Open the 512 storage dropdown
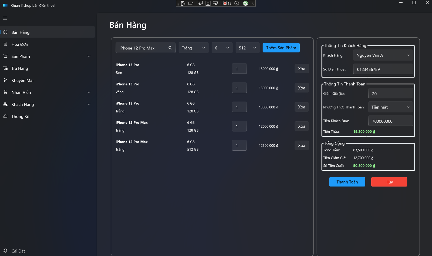The width and height of the screenshot is (432, 256). pyautogui.click(x=247, y=48)
